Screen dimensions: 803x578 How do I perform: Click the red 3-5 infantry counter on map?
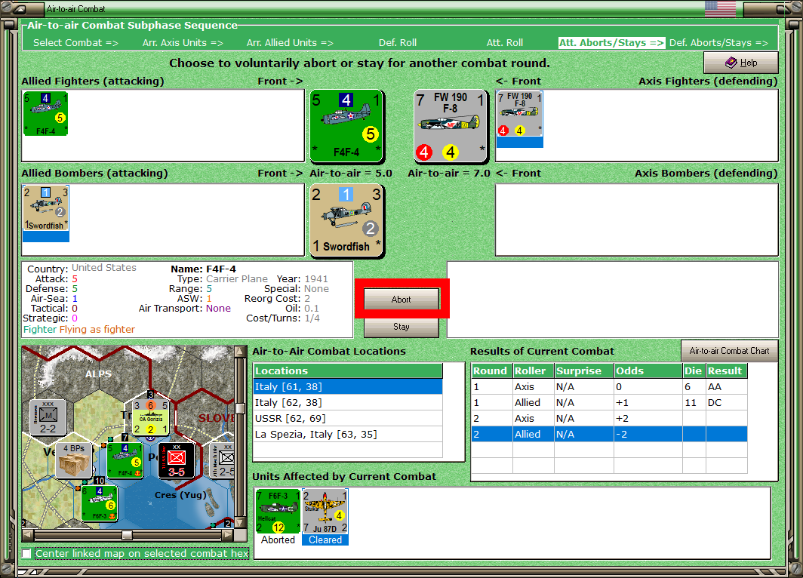(176, 460)
